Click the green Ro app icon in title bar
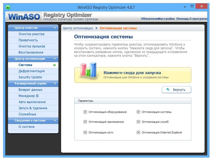Viewport: 212px width, 162px height. [8, 7]
